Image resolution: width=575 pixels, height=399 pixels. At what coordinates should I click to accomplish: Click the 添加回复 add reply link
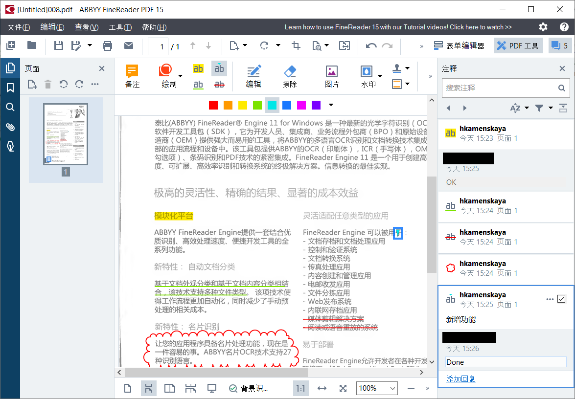[460, 379]
